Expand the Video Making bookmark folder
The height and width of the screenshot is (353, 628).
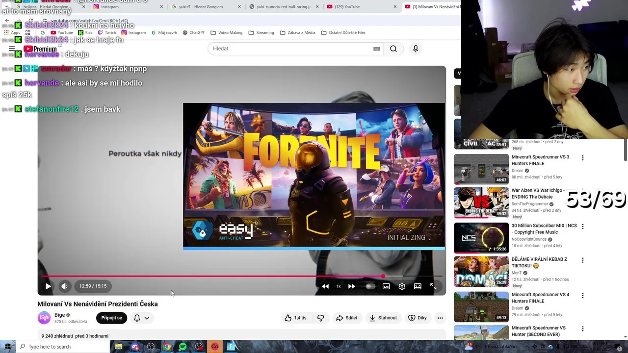227,33
